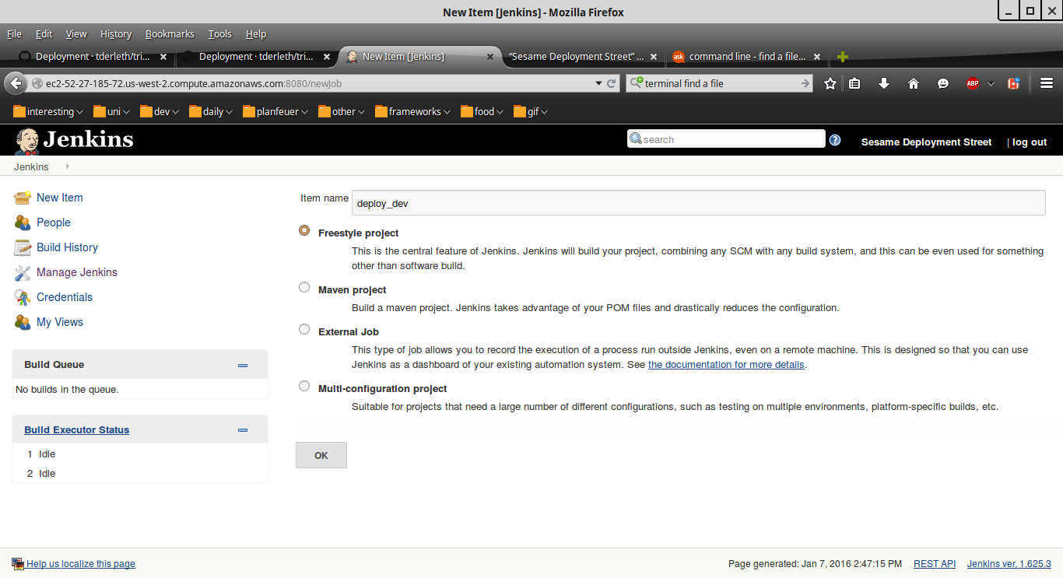Click the New Item box icon
Viewport: 1063px width, 578px height.
click(23, 198)
